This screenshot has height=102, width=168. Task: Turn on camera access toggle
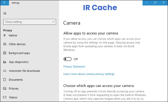(67, 59)
